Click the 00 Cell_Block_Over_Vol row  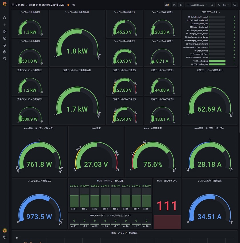click(209, 17)
